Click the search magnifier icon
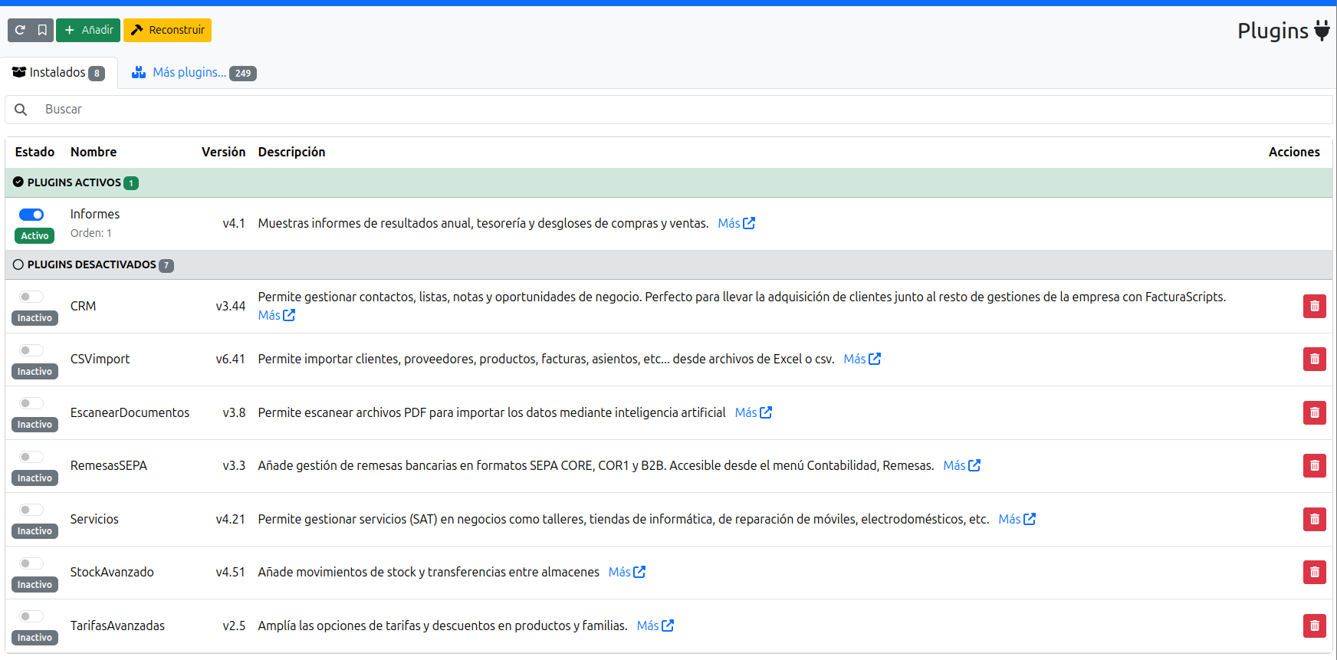This screenshot has width=1337, height=660. point(21,110)
